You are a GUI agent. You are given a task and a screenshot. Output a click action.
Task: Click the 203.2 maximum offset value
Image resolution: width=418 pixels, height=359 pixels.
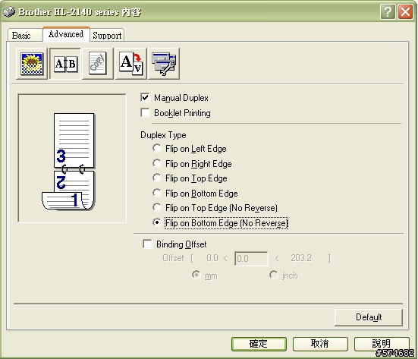pos(301,258)
